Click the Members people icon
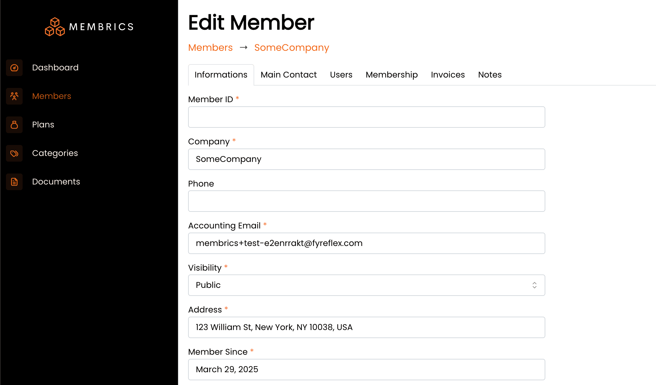The width and height of the screenshot is (656, 385). [14, 96]
